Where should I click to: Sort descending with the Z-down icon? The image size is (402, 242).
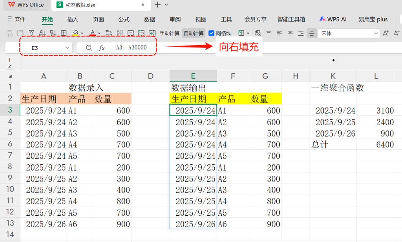pyautogui.click(x=53, y=33)
